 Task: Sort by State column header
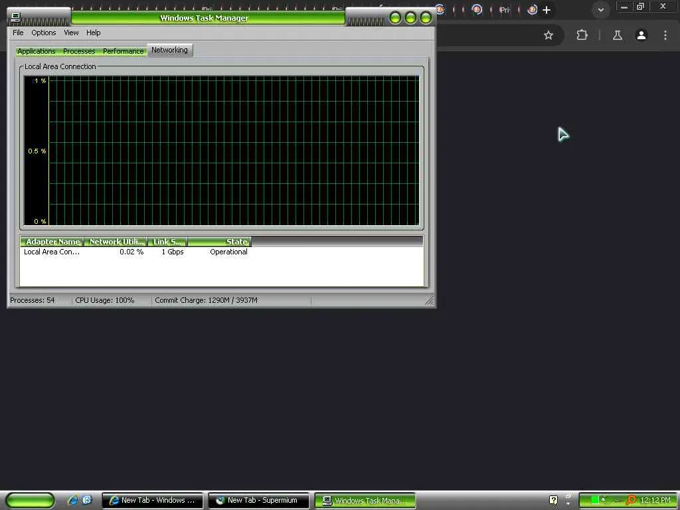click(219, 242)
